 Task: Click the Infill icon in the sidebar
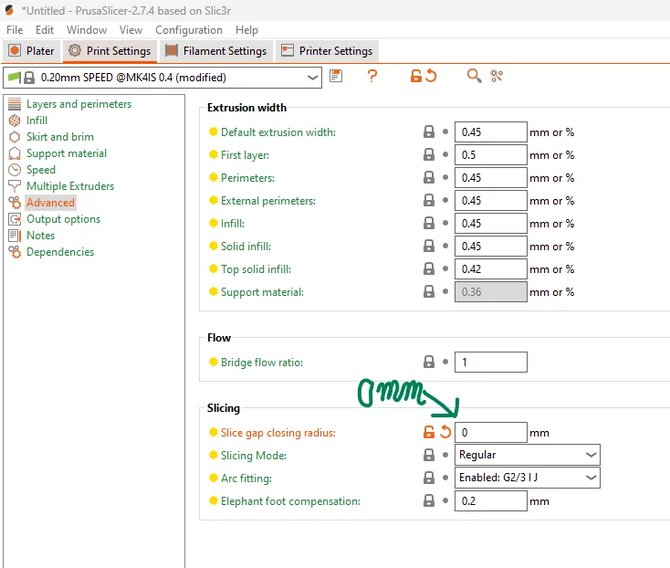pyautogui.click(x=15, y=121)
